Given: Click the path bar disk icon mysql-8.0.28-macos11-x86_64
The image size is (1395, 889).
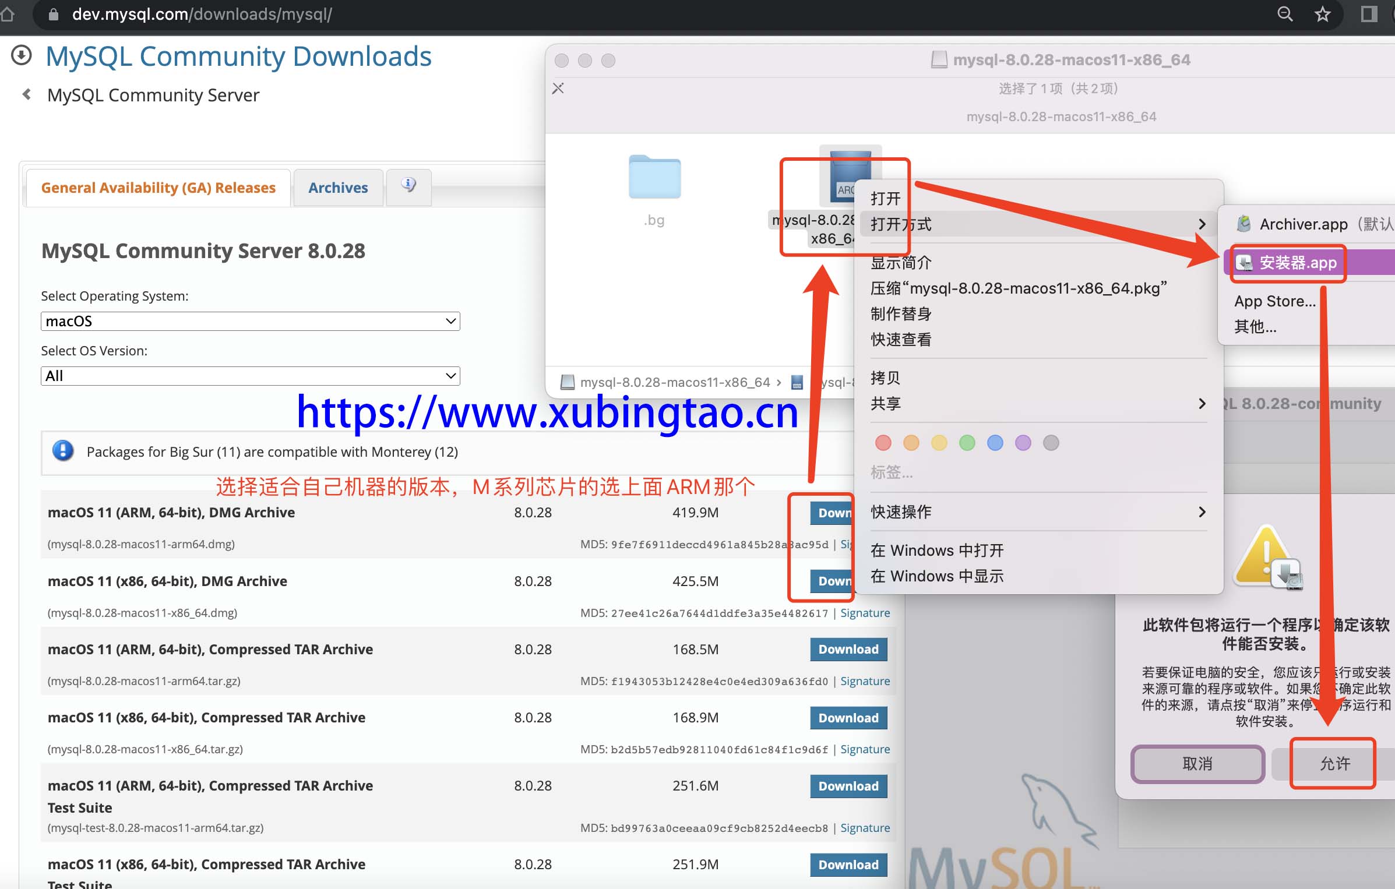Looking at the screenshot, I should coord(567,382).
